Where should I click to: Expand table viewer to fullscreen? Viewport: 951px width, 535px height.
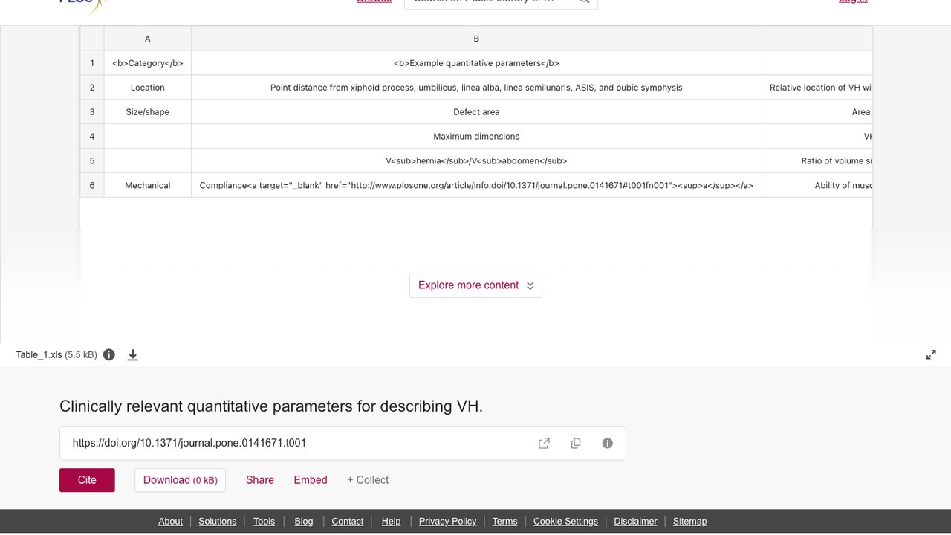pyautogui.click(x=931, y=355)
